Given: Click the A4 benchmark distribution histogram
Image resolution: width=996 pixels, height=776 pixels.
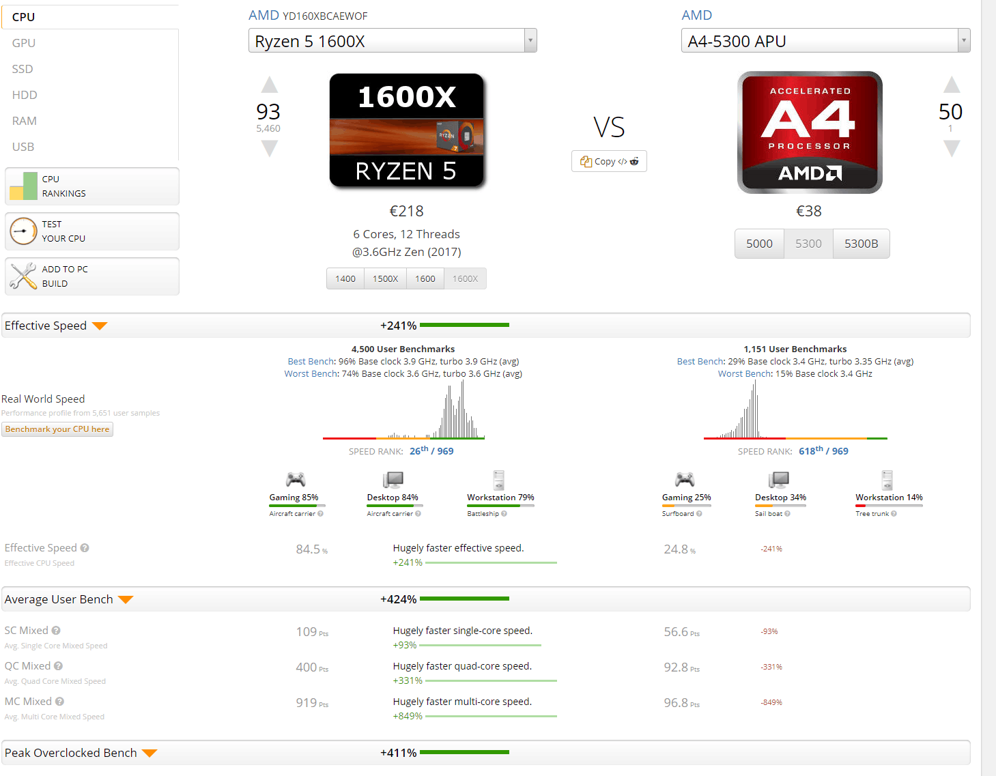Looking at the screenshot, I should (795, 409).
